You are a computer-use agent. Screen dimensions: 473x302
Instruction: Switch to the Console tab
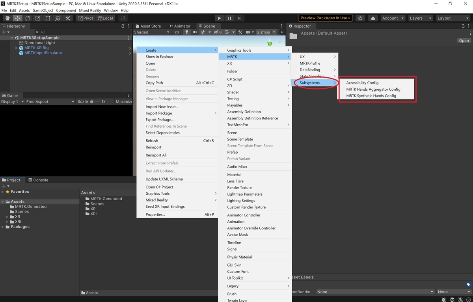point(38,180)
